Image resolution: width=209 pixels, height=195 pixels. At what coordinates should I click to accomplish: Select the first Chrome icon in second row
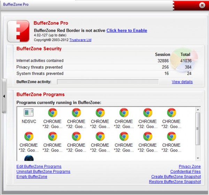point(29,137)
